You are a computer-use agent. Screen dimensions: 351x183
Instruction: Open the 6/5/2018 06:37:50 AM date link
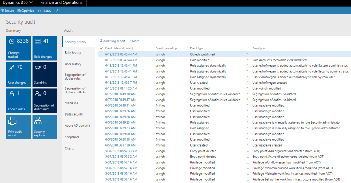point(120,145)
